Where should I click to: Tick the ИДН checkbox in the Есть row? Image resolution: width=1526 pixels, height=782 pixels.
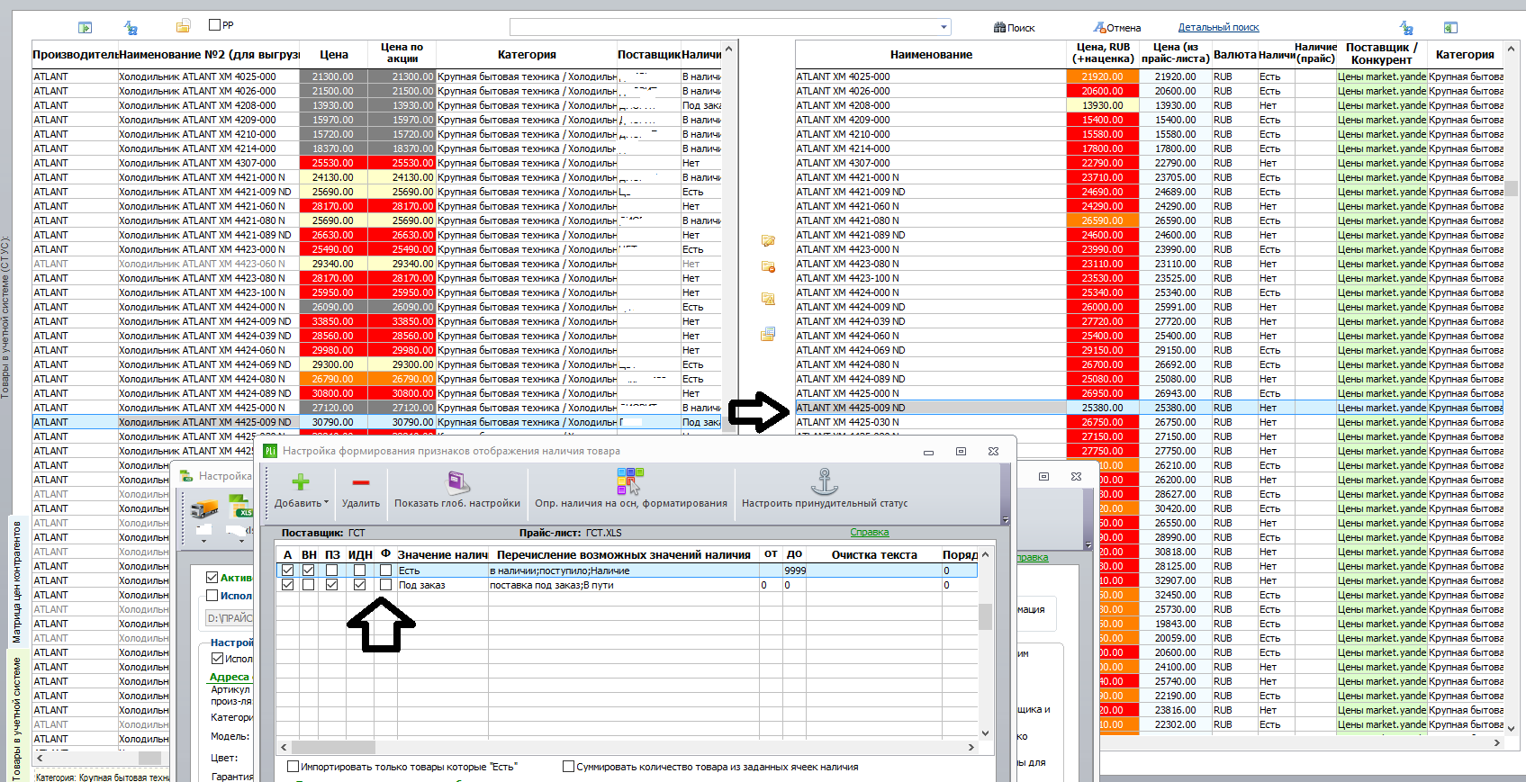point(360,571)
